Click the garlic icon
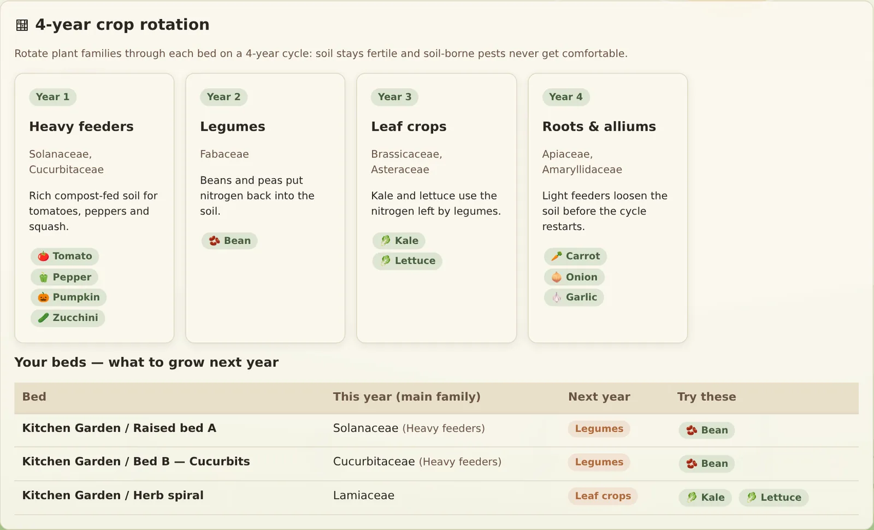Viewport: 874px width, 530px height. 557,297
